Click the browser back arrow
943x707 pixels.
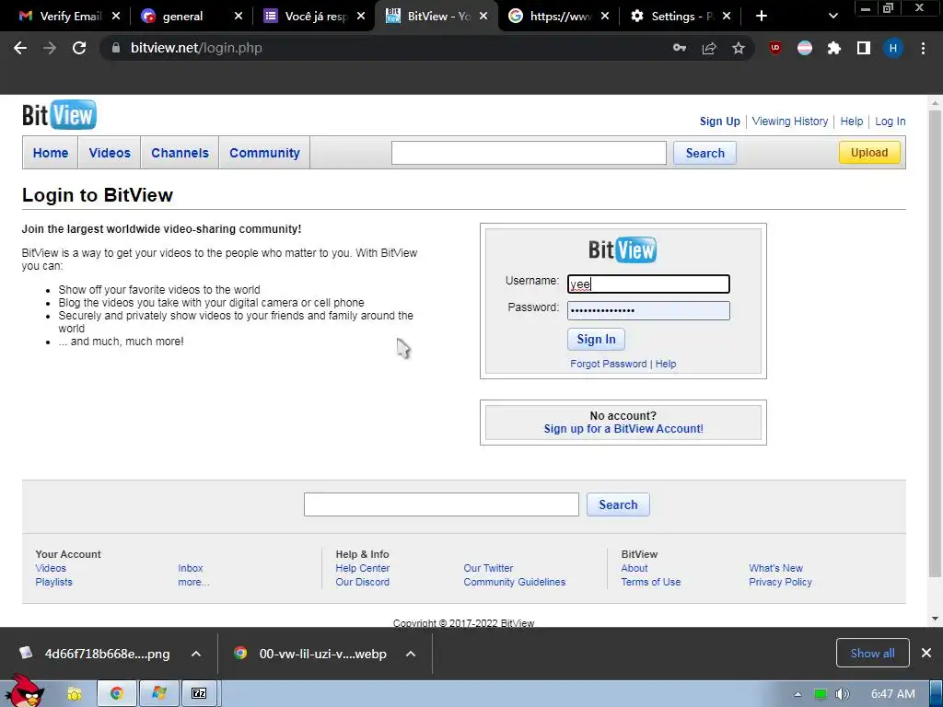[x=20, y=48]
